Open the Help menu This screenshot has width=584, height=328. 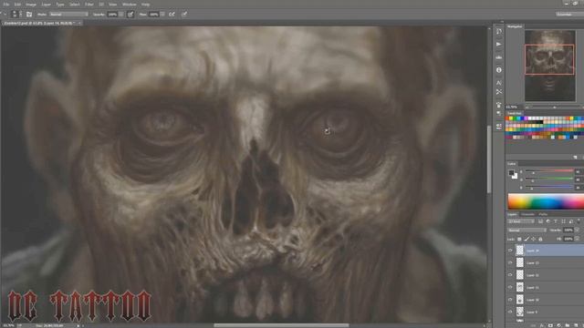pyautogui.click(x=146, y=5)
